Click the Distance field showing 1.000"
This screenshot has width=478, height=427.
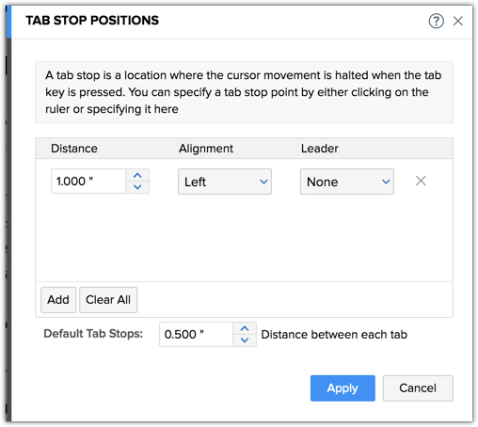(x=88, y=182)
